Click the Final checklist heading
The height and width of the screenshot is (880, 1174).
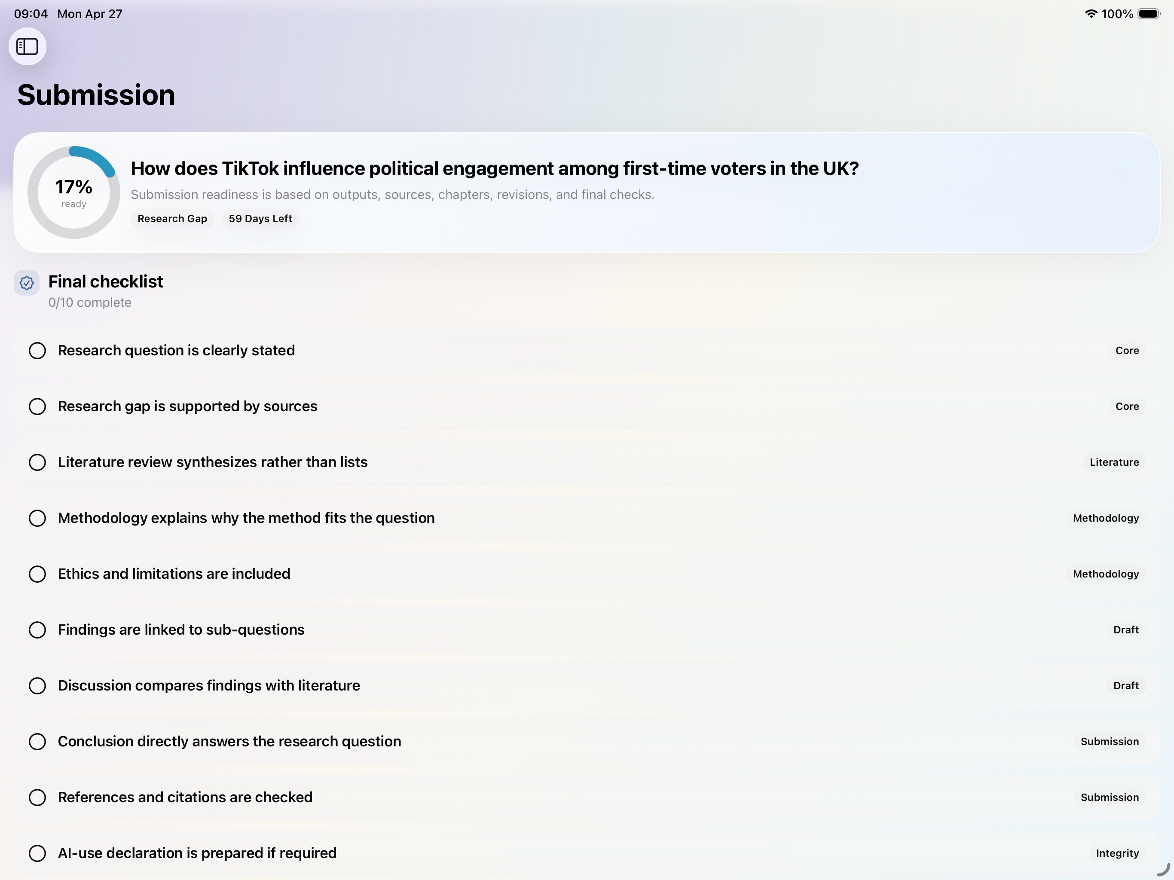(x=106, y=282)
